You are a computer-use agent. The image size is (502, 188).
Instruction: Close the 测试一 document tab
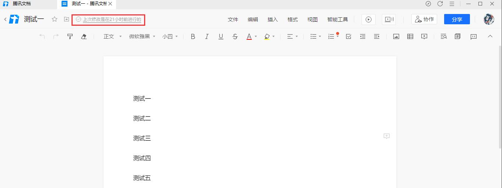click(x=110, y=4)
